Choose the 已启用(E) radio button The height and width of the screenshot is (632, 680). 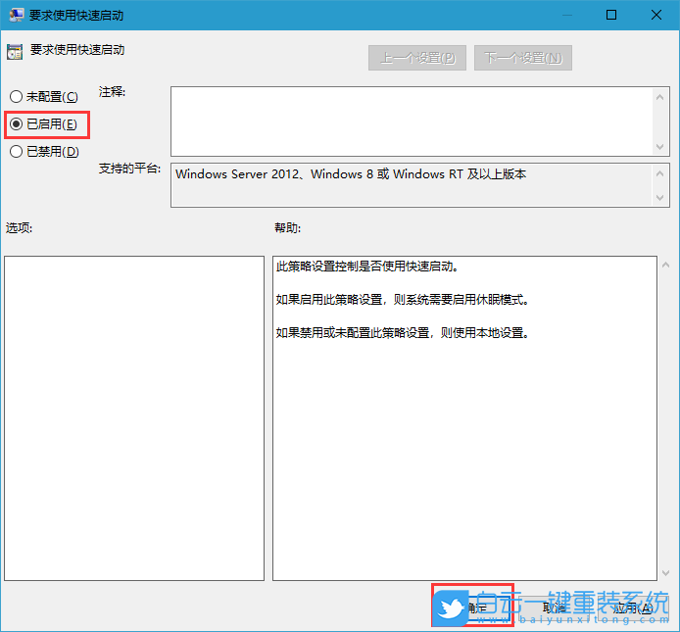[43, 124]
